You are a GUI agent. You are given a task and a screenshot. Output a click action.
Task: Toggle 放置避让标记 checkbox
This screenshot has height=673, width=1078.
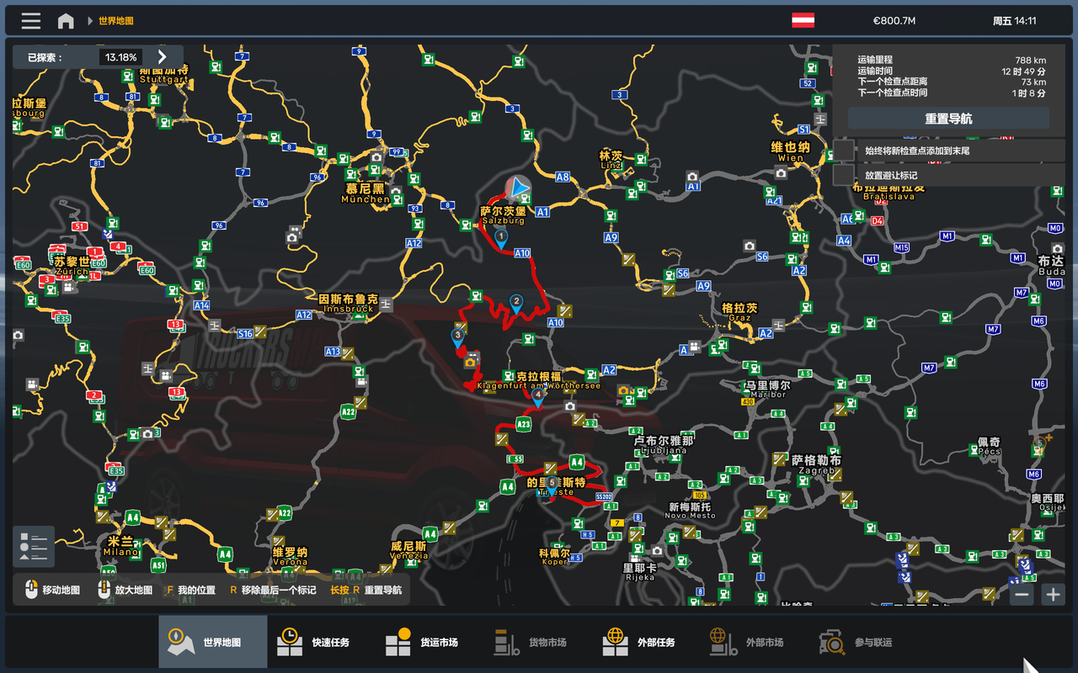[x=844, y=175]
